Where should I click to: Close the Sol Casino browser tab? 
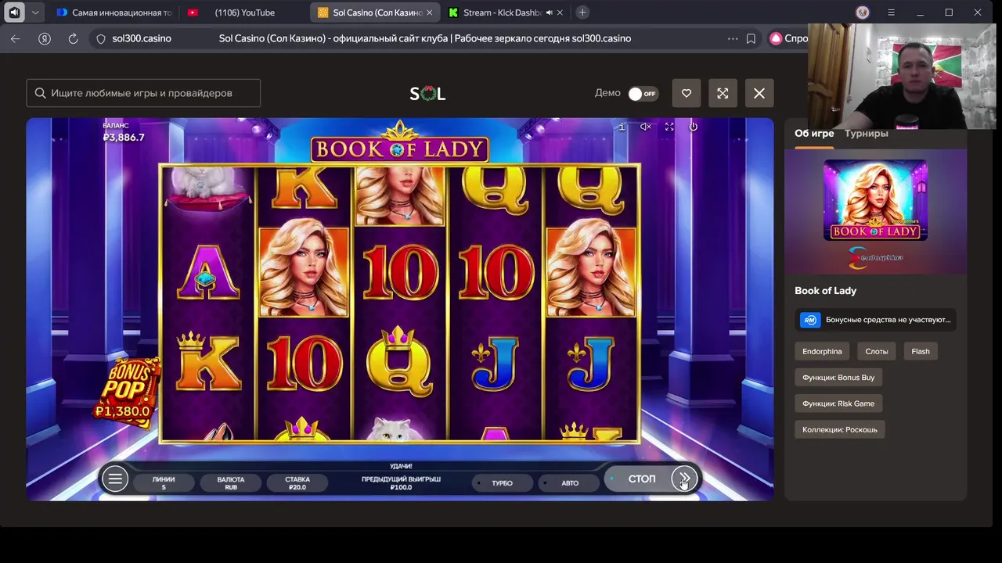[430, 13]
